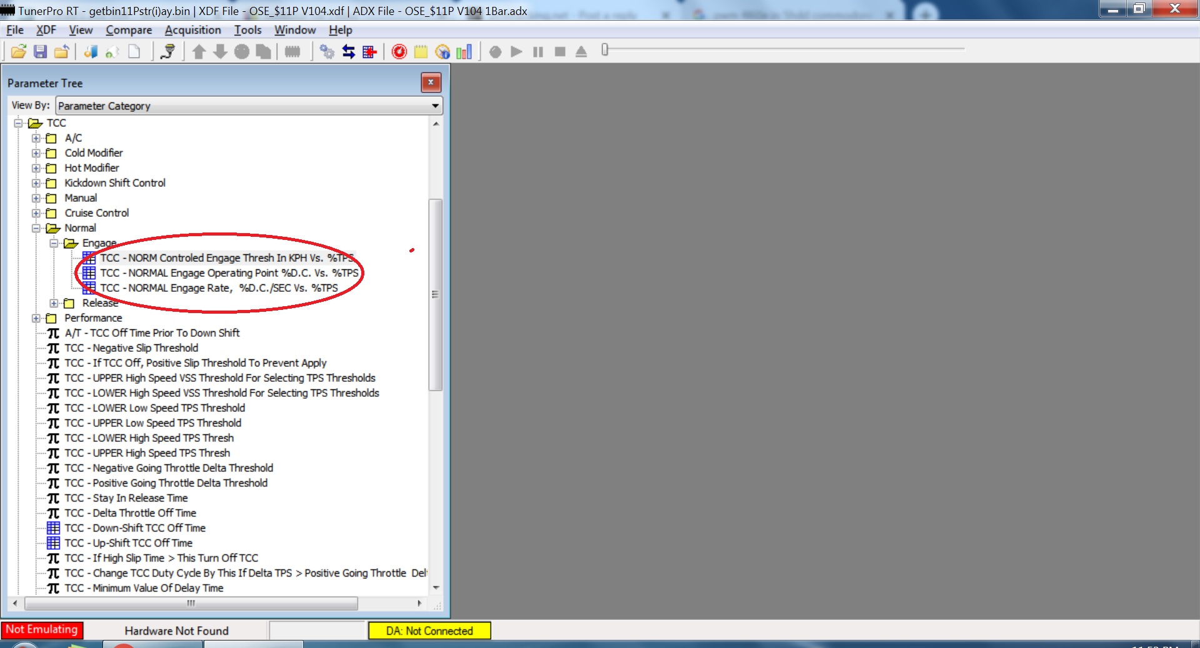Click the stop button in toolbar
The height and width of the screenshot is (648, 1200).
[560, 52]
